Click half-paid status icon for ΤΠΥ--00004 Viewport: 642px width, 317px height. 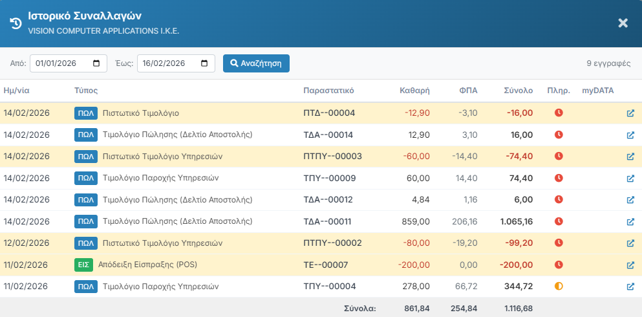559,287
